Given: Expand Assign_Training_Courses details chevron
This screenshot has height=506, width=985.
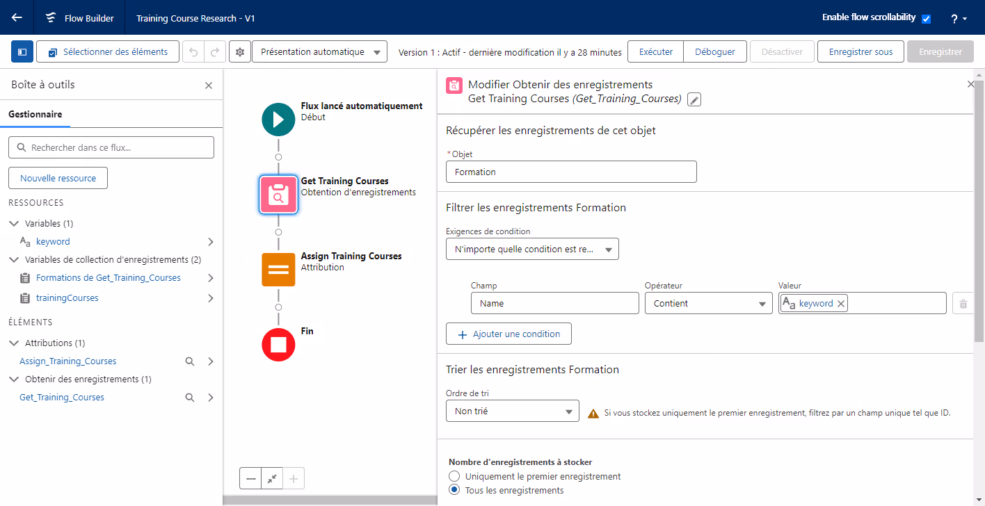Looking at the screenshot, I should [x=211, y=361].
